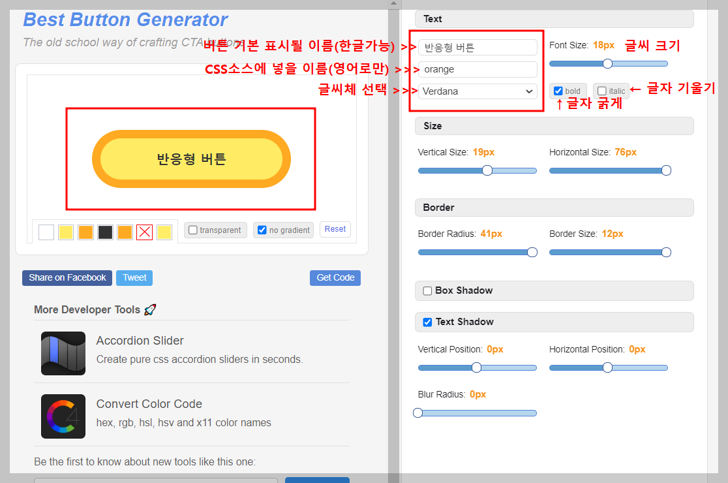Open the Convert Color Code tool icon
Image resolution: width=728 pixels, height=483 pixels.
(x=63, y=415)
